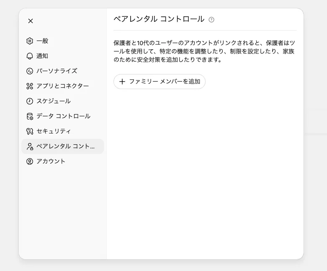The width and height of the screenshot is (327, 271).
Task: Click the gear icon next to 一般
Action: point(30,41)
